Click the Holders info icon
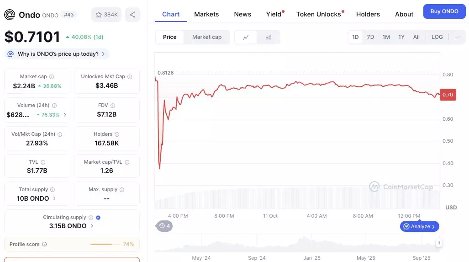 tap(117, 134)
